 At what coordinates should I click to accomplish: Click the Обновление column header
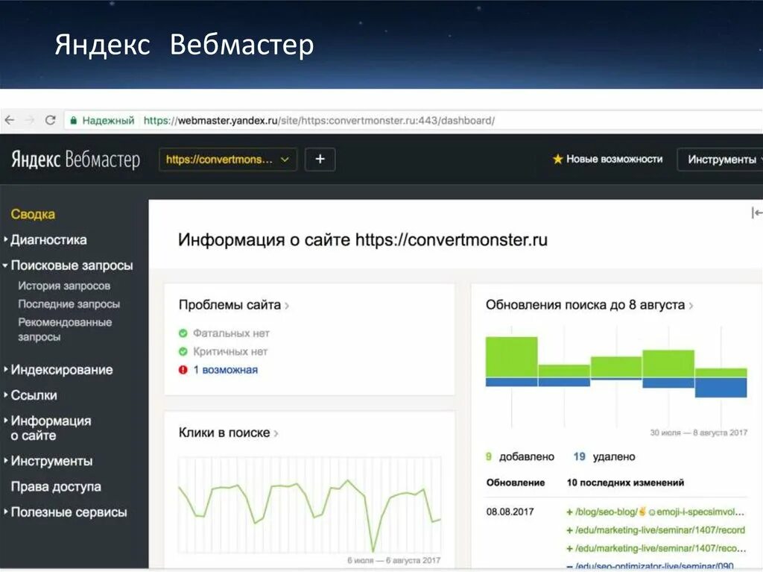516,483
